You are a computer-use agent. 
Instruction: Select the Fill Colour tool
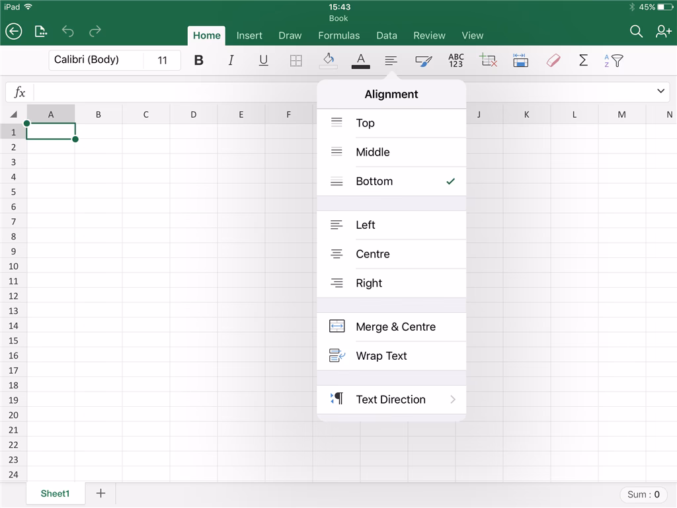coord(327,60)
